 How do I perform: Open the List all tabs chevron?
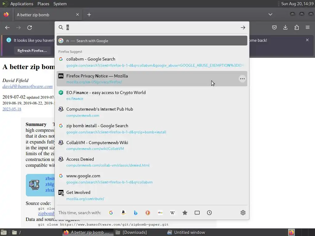(270, 14)
